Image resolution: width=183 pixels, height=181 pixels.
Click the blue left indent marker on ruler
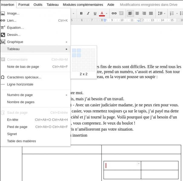(105, 21)
